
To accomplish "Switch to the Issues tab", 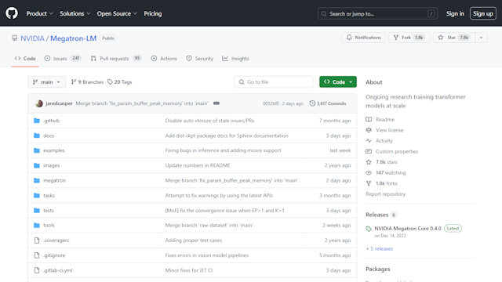I will coord(63,59).
